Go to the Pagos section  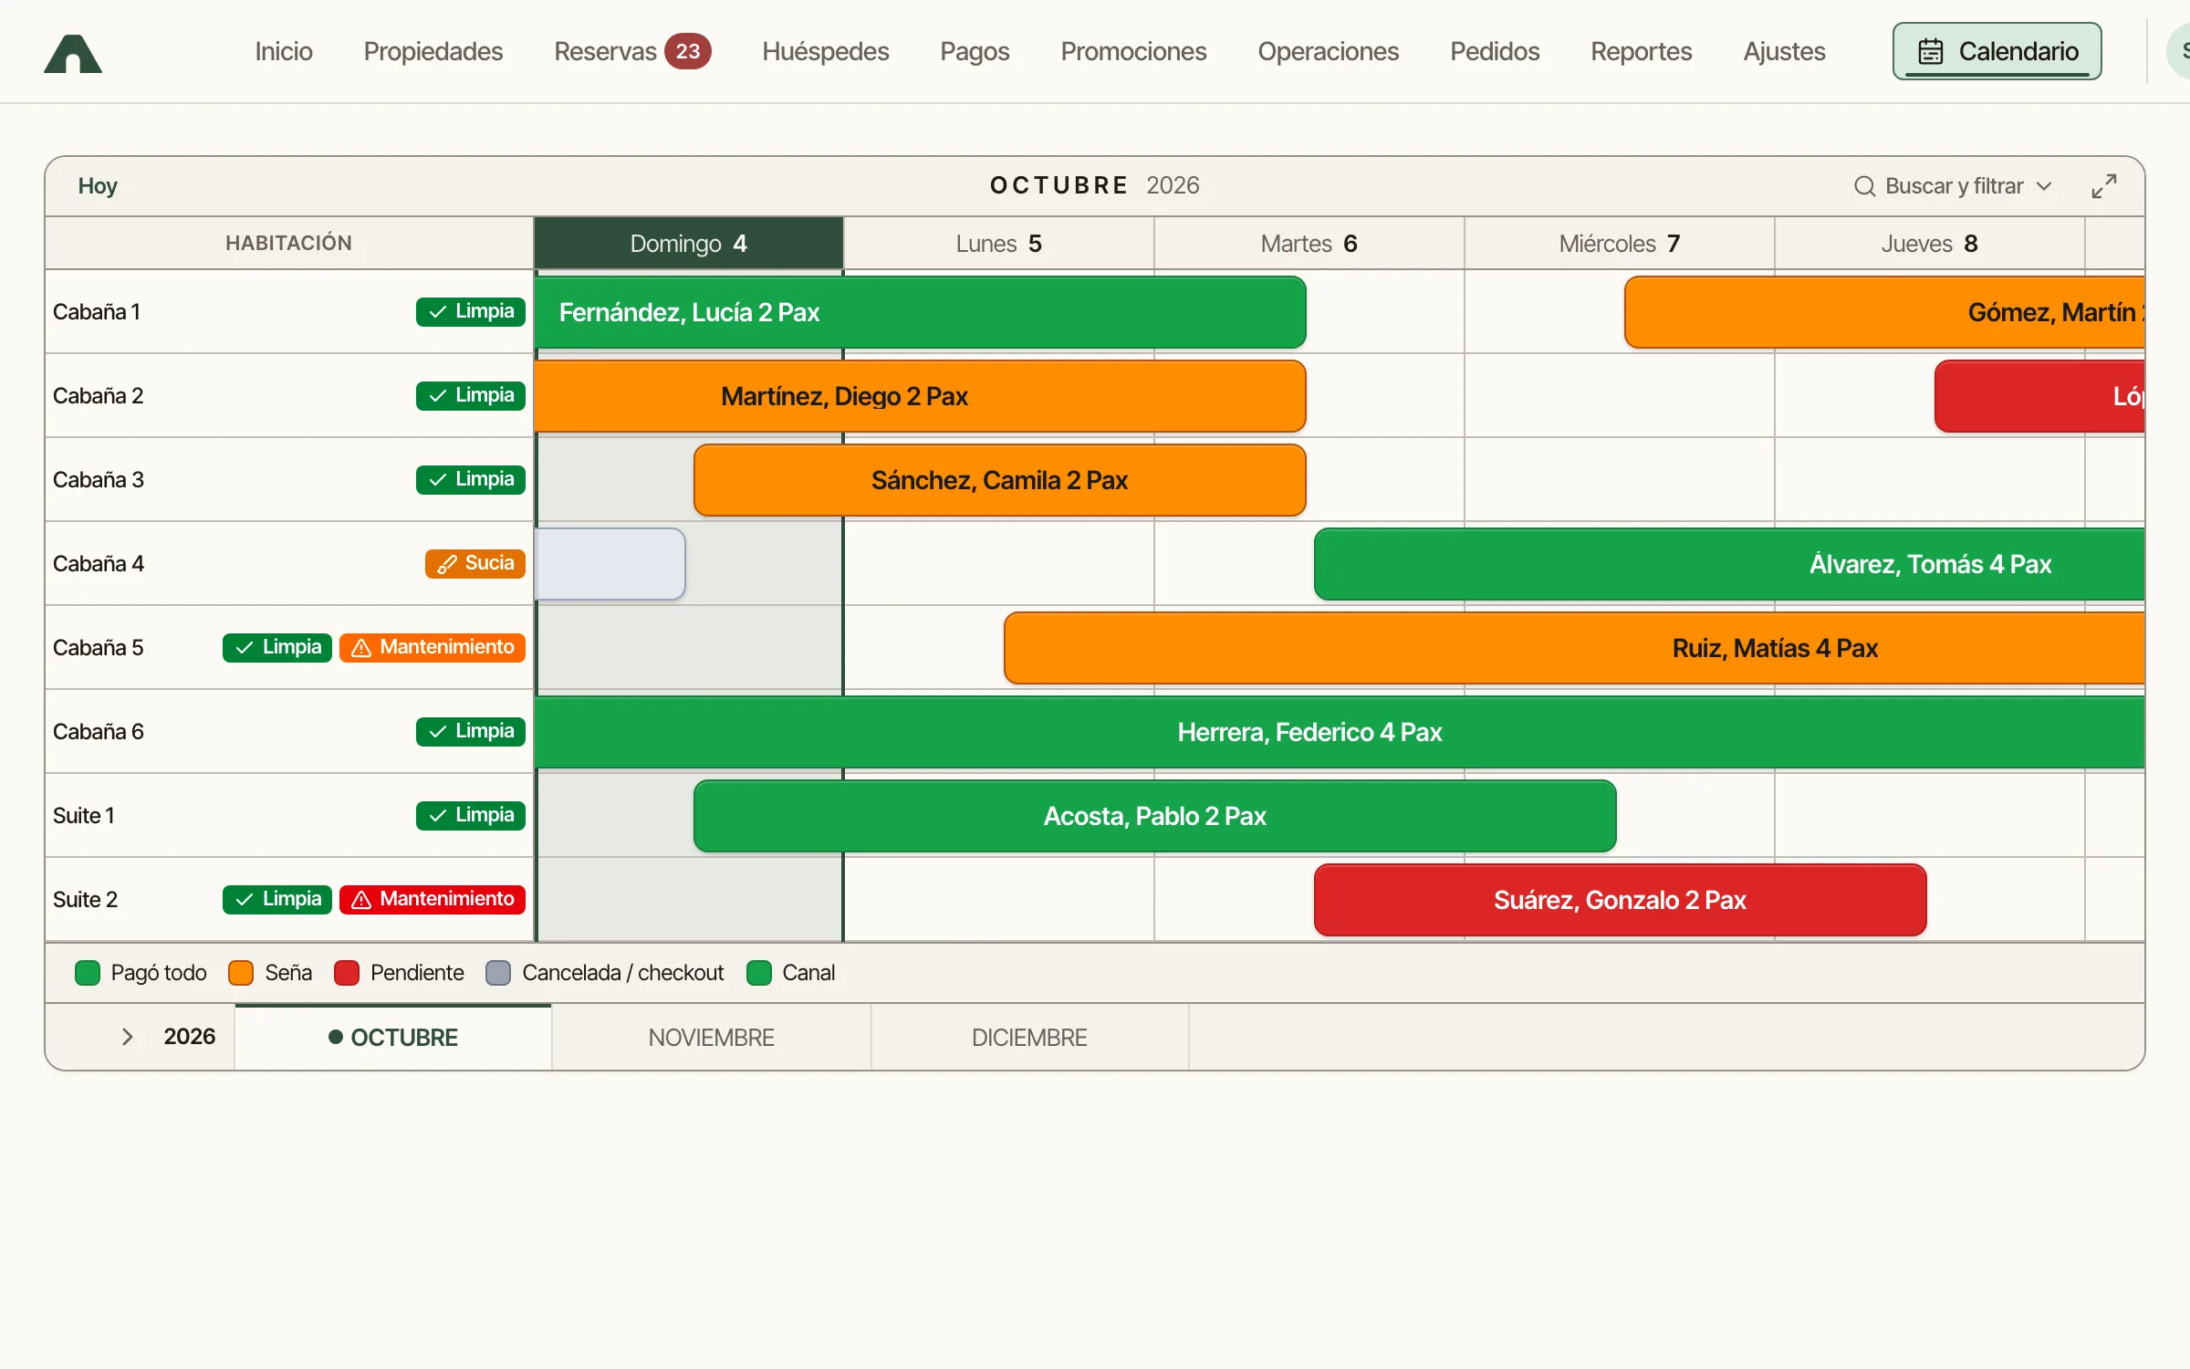[975, 51]
